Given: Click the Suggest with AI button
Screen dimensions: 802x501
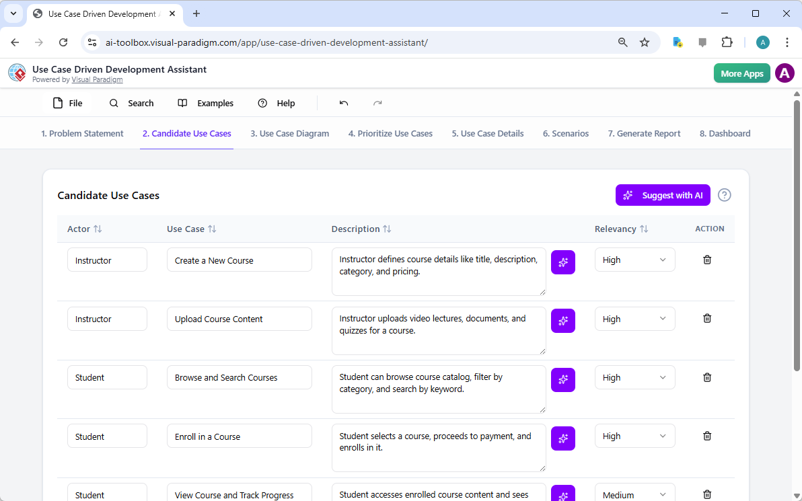Looking at the screenshot, I should (x=663, y=195).
